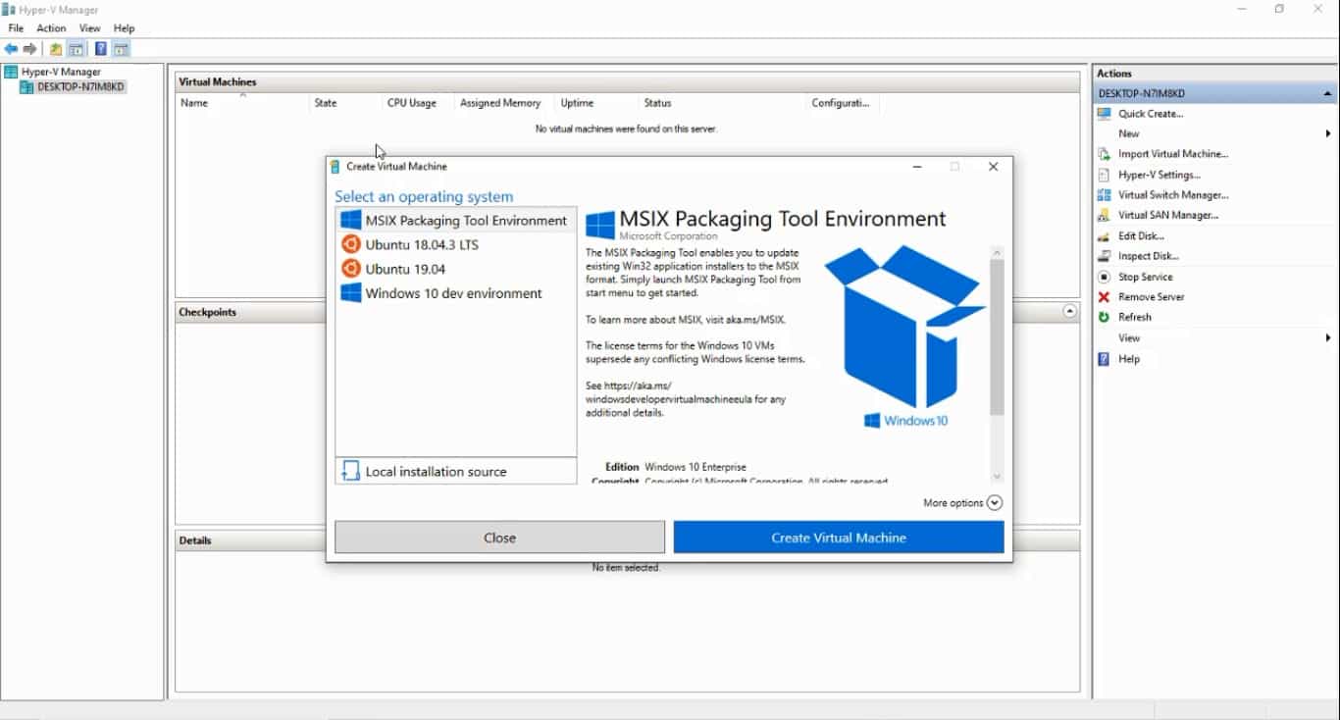This screenshot has width=1340, height=720.
Task: Click the Forward arrow in the toolbar
Action: click(30, 49)
